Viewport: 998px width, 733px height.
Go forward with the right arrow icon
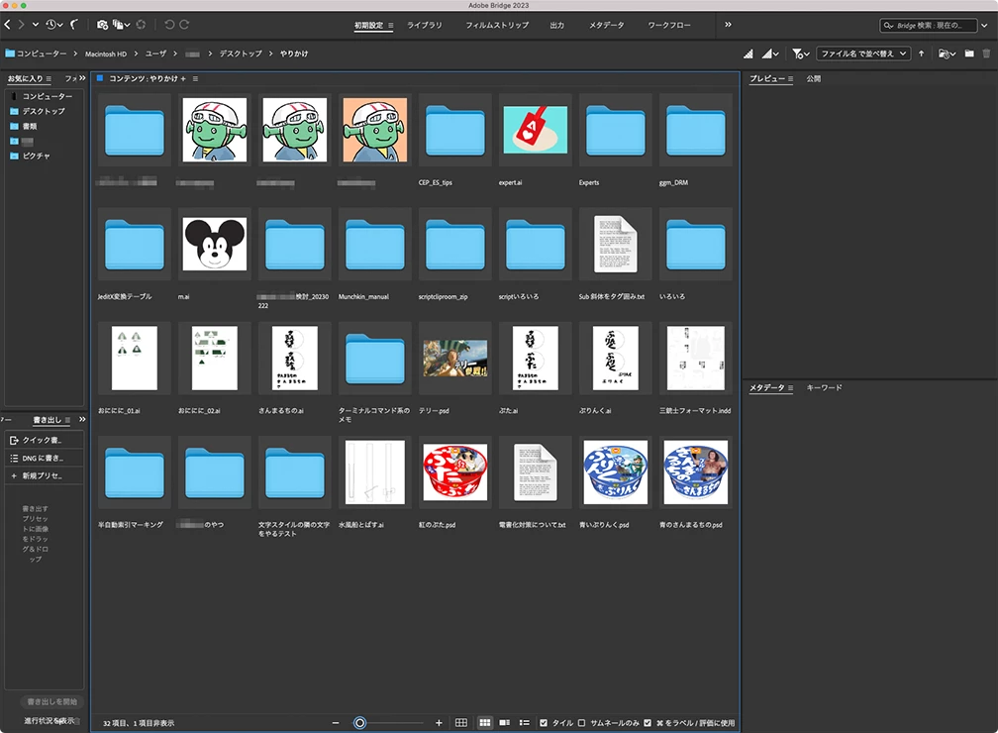coord(21,25)
